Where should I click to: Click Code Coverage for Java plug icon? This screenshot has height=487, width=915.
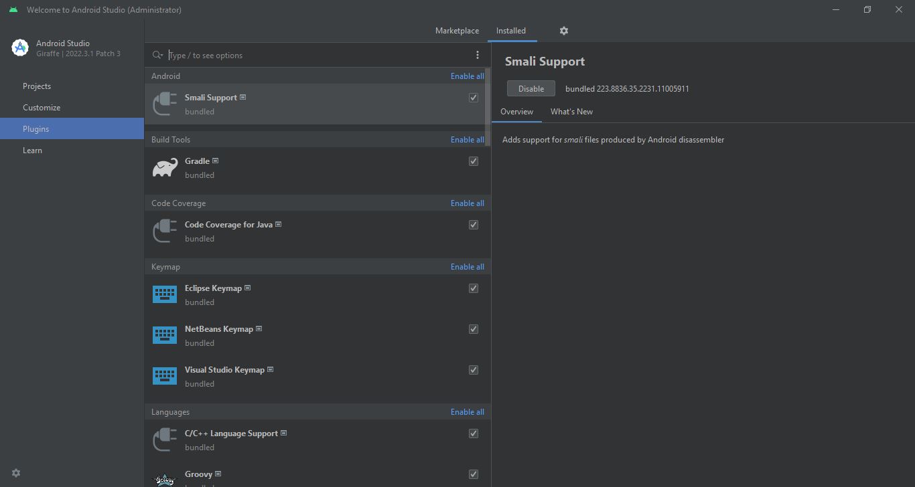[165, 231]
